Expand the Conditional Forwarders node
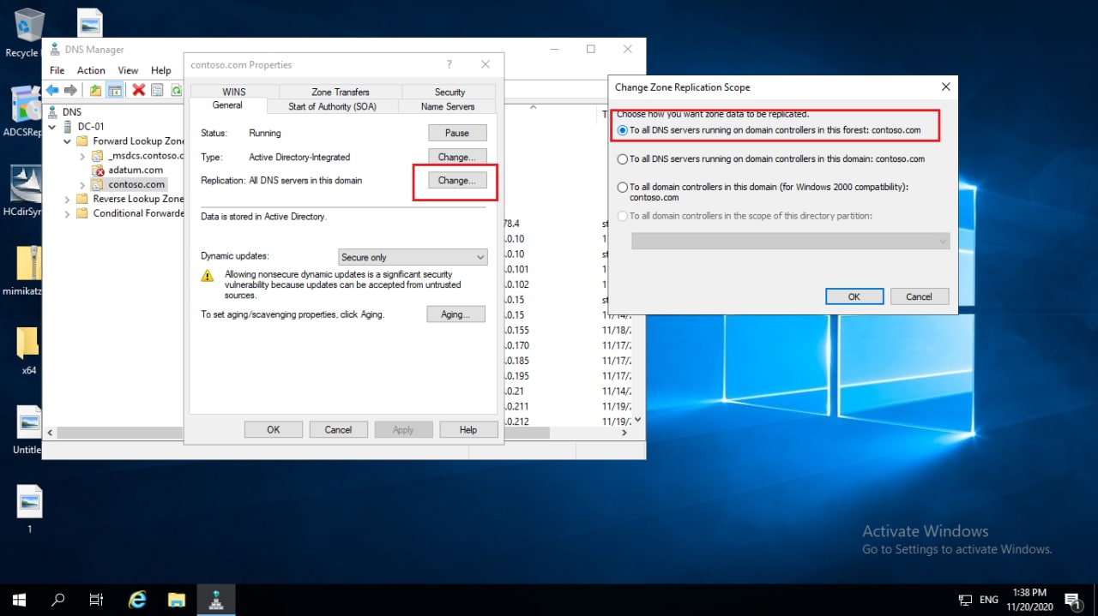 (68, 213)
